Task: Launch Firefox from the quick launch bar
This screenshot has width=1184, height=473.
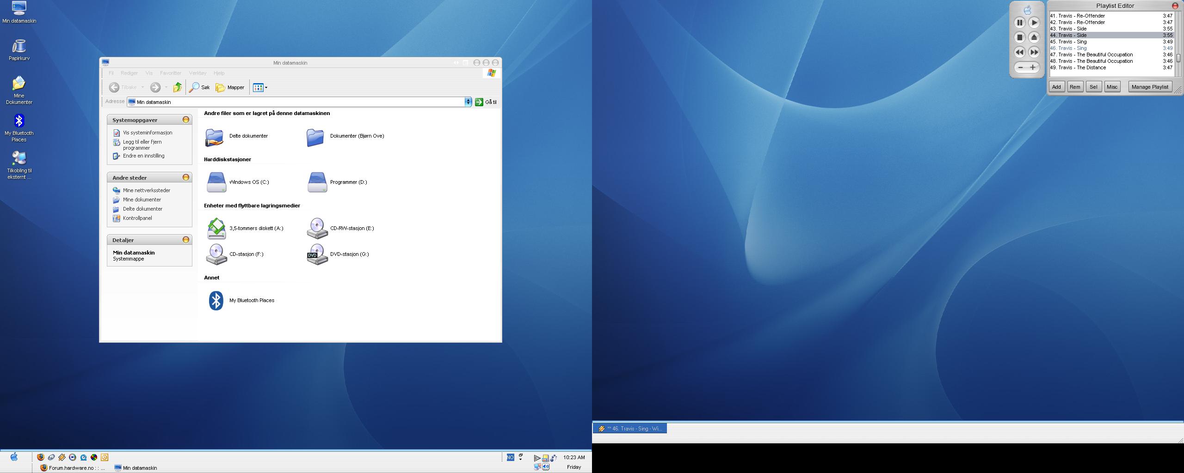Action: click(x=41, y=457)
